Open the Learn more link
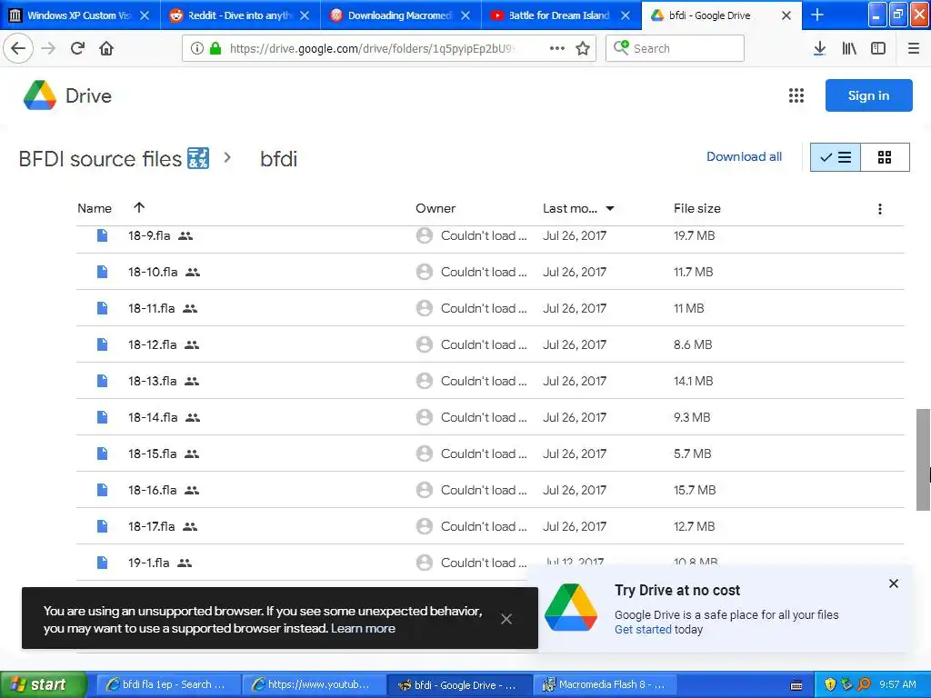The width and height of the screenshot is (931, 698). [x=363, y=629]
